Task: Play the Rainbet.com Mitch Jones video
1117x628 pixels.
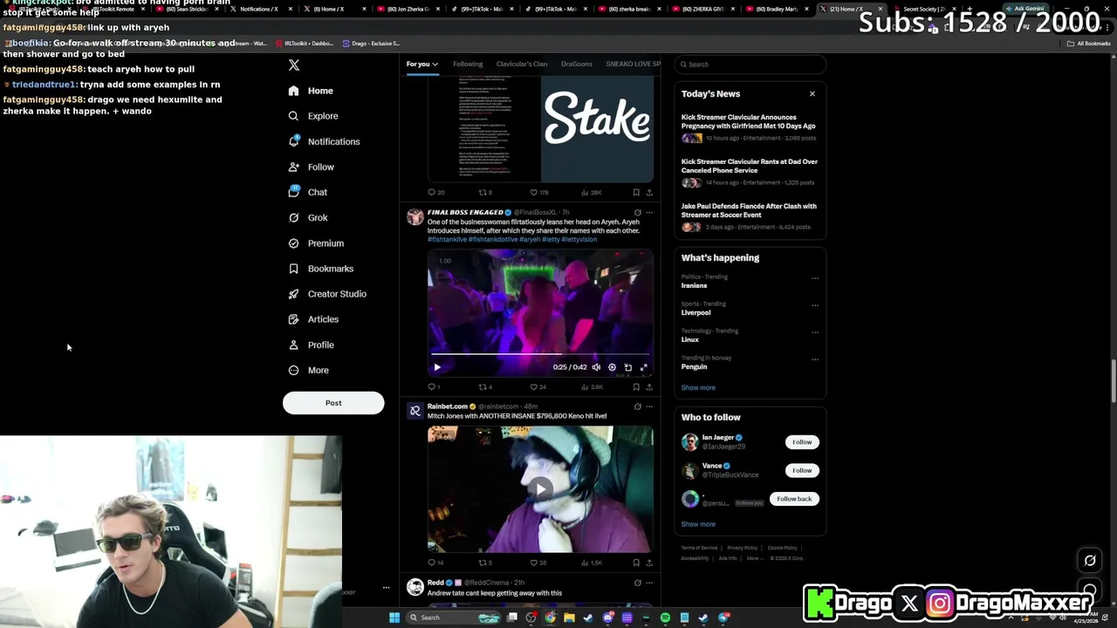Action: click(540, 489)
